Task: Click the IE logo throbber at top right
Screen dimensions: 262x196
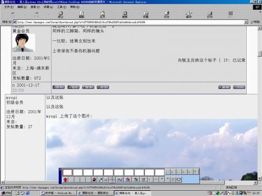Action: click(x=257, y=7)
